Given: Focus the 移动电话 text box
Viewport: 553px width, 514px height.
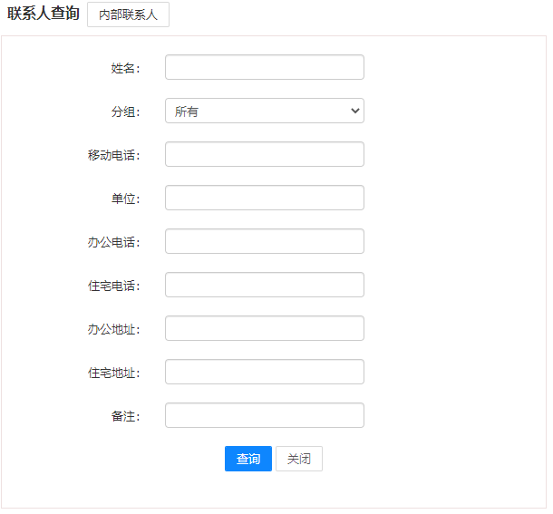Looking at the screenshot, I should (264, 155).
